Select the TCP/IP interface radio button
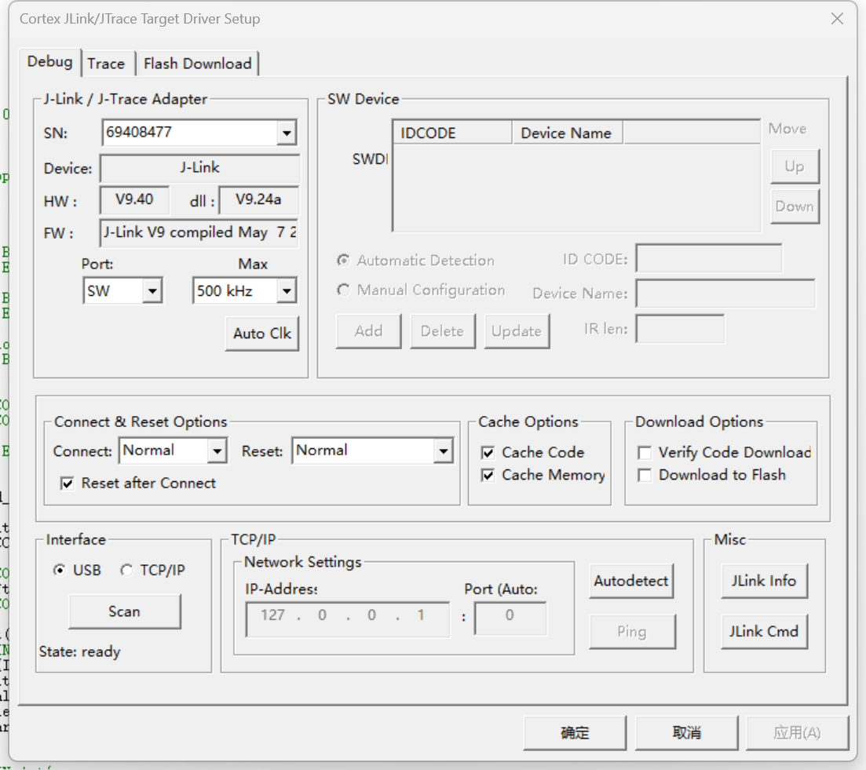The height and width of the screenshot is (770, 866). click(126, 571)
